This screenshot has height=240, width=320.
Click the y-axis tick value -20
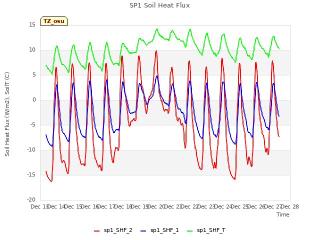[x=31, y=200]
